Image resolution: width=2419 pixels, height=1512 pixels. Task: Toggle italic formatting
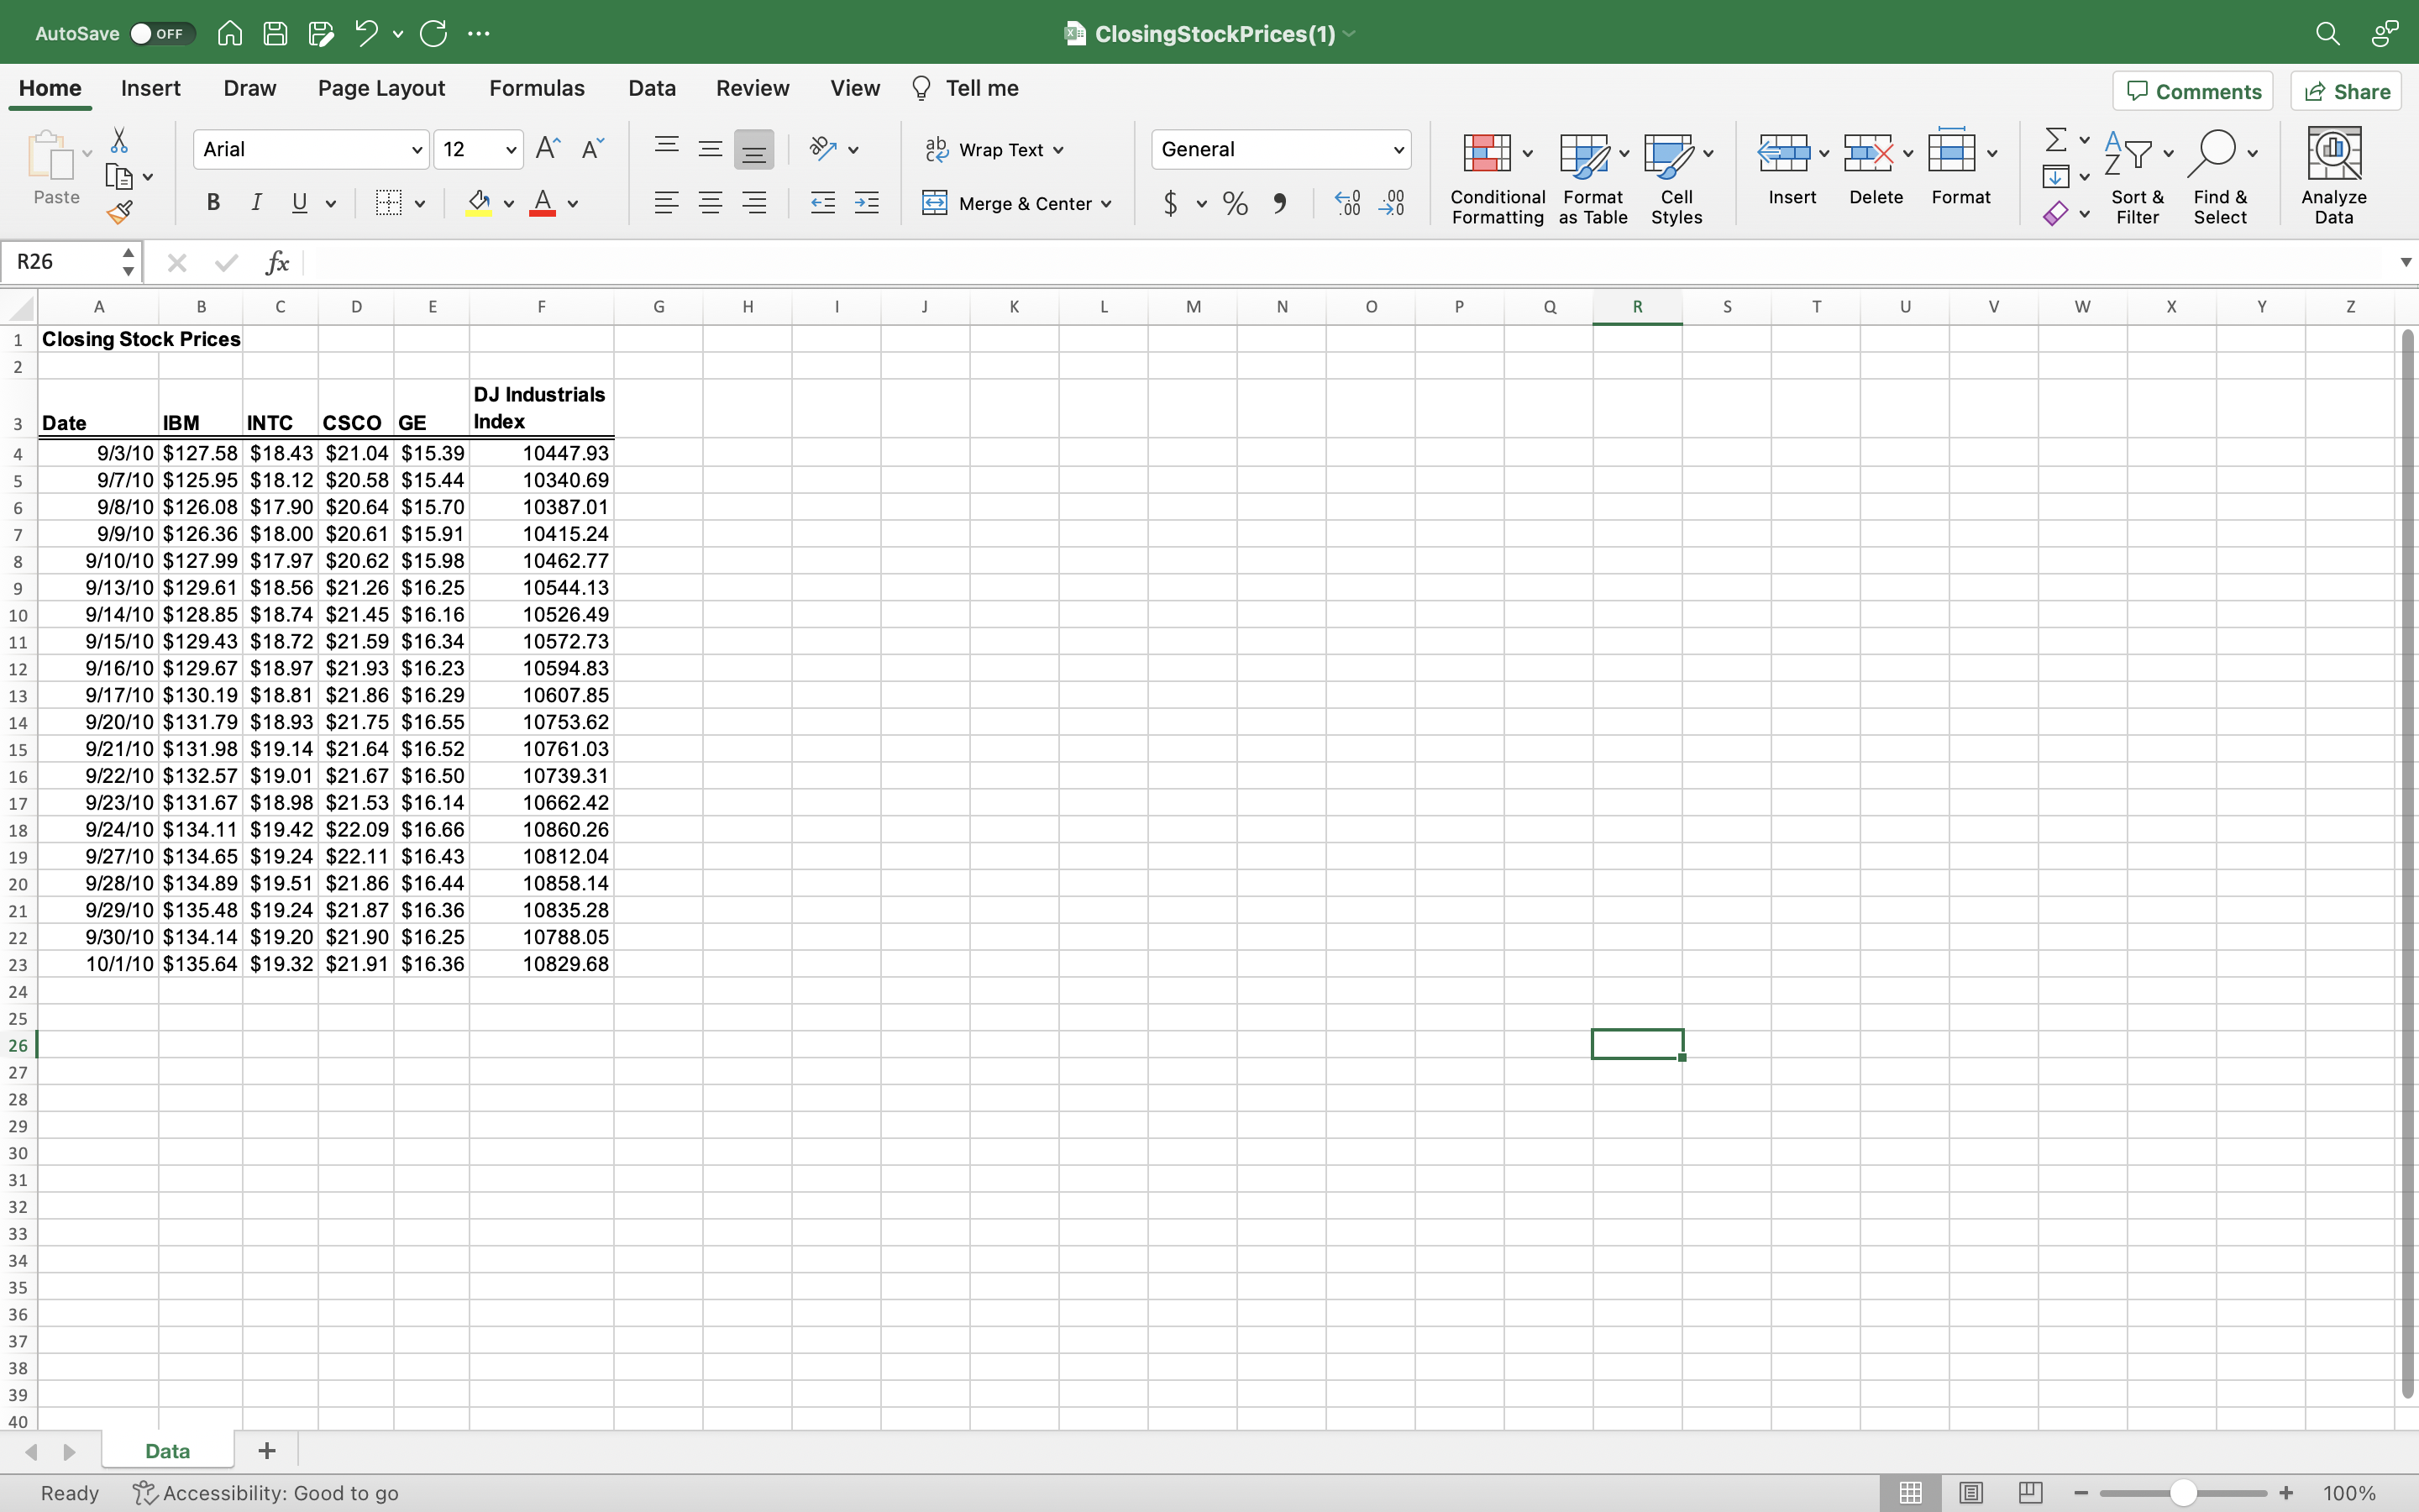coord(257,202)
